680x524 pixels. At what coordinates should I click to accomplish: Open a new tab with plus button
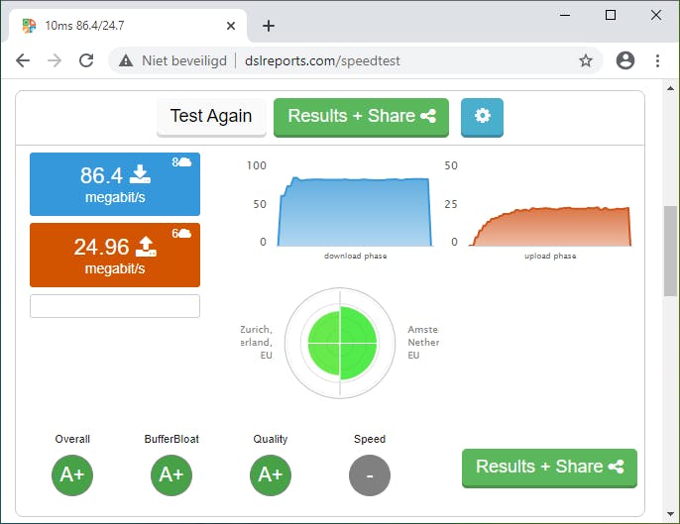(x=269, y=26)
